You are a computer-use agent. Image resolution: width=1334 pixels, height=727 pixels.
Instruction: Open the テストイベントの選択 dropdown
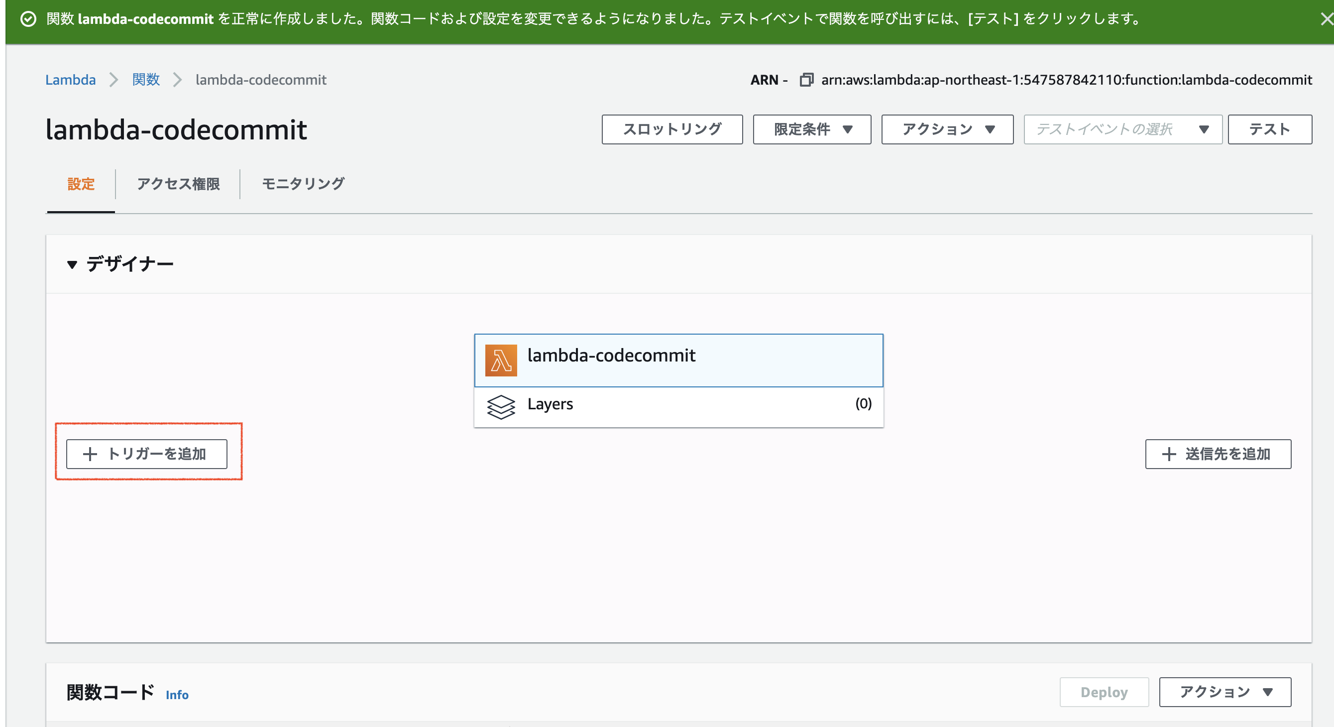(1123, 129)
